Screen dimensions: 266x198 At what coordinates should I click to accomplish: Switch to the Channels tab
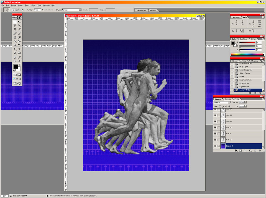tap(227, 99)
